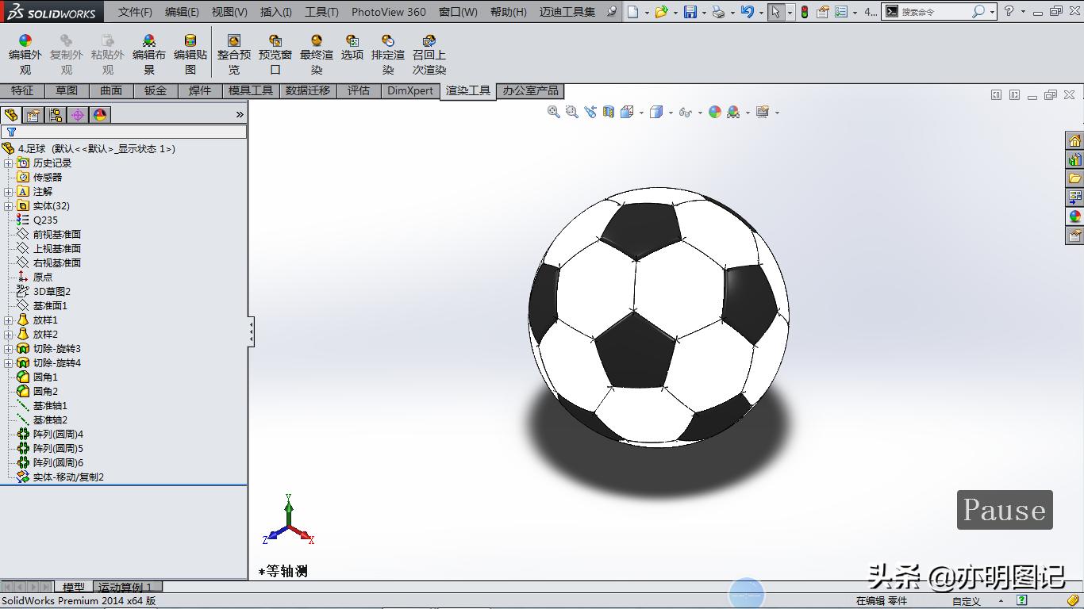Expand the 实体(32) solid bodies folder

(9, 206)
